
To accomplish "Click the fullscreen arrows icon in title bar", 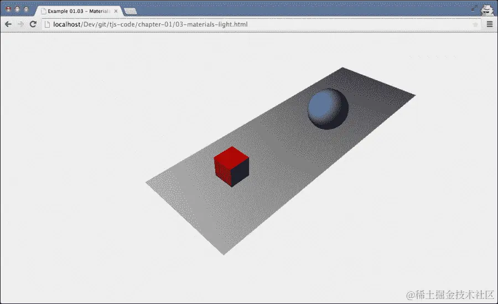I will pyautogui.click(x=474, y=9).
